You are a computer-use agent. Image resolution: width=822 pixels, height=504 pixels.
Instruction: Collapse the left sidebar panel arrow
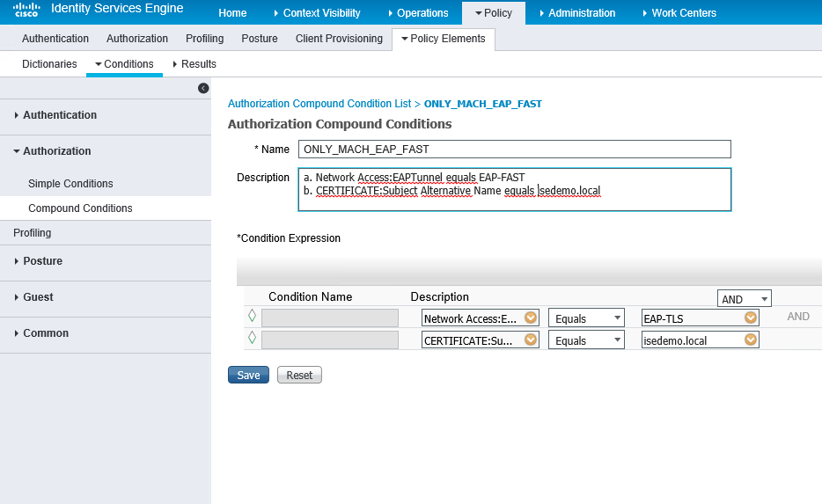click(203, 88)
